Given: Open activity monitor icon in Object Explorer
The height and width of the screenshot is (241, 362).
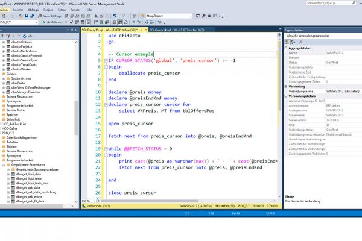Looking at the screenshot, I should [30, 36].
